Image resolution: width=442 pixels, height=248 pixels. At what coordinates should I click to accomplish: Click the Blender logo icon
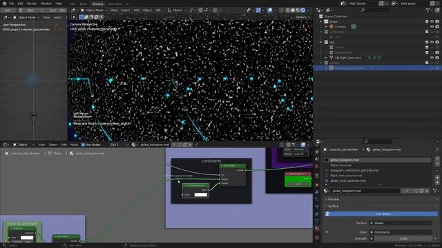[4, 3]
